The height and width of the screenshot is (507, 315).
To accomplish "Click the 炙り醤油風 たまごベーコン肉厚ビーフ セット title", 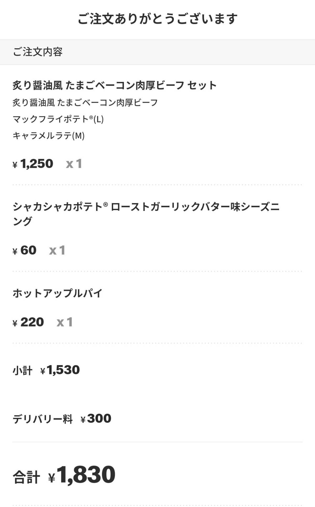I will [115, 85].
